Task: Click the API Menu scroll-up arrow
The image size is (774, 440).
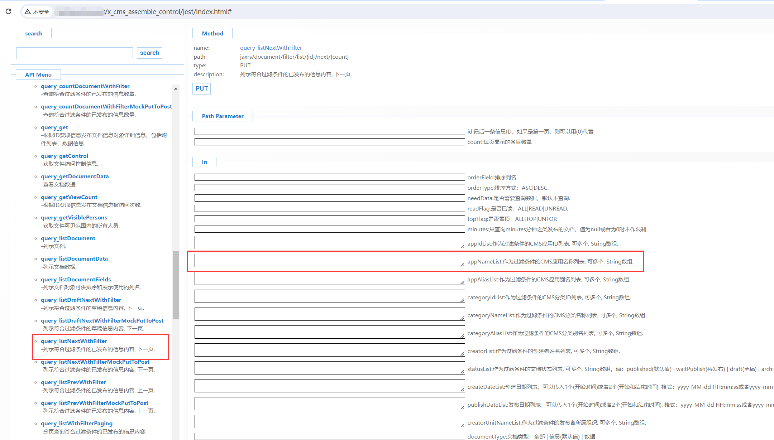Action: [x=176, y=88]
